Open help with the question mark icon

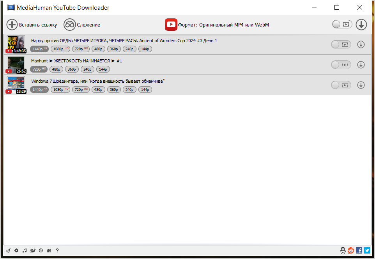pos(57,250)
